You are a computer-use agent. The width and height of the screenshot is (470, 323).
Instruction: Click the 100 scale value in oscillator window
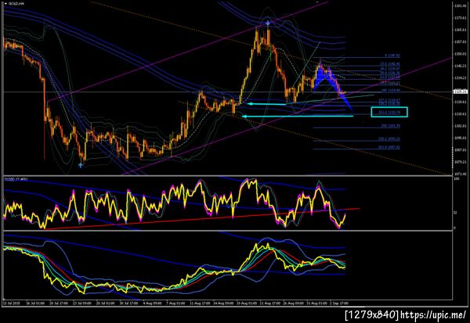pyautogui.click(x=457, y=179)
